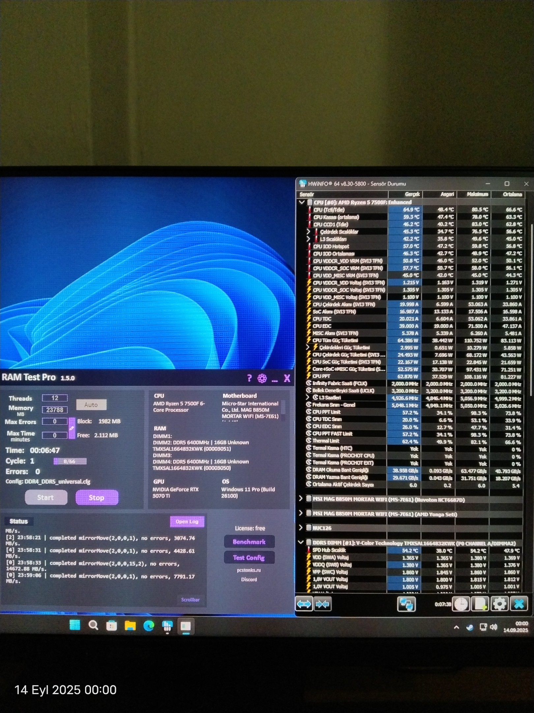Open the RAM Test Pro help question mark
Image resolution: width=534 pixels, height=713 pixels.
pos(250,378)
